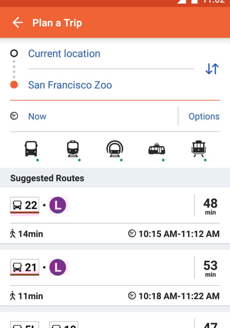Toggle the cable car mode filter

coord(199,149)
